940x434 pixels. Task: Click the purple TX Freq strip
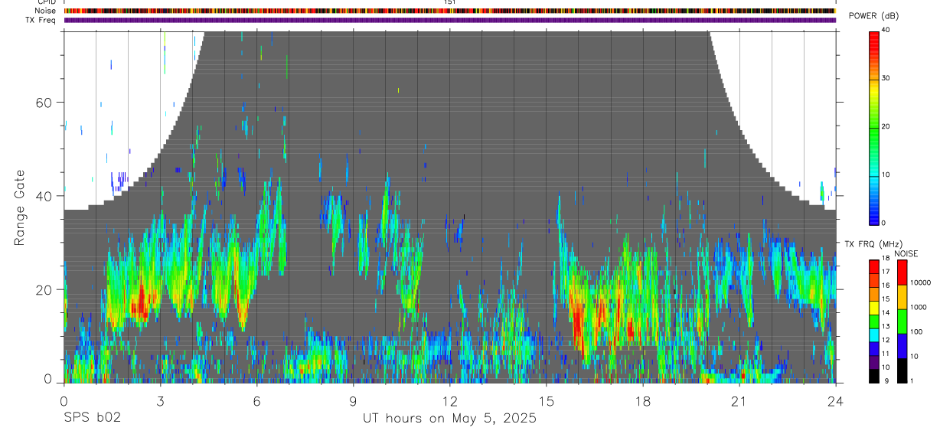point(450,20)
